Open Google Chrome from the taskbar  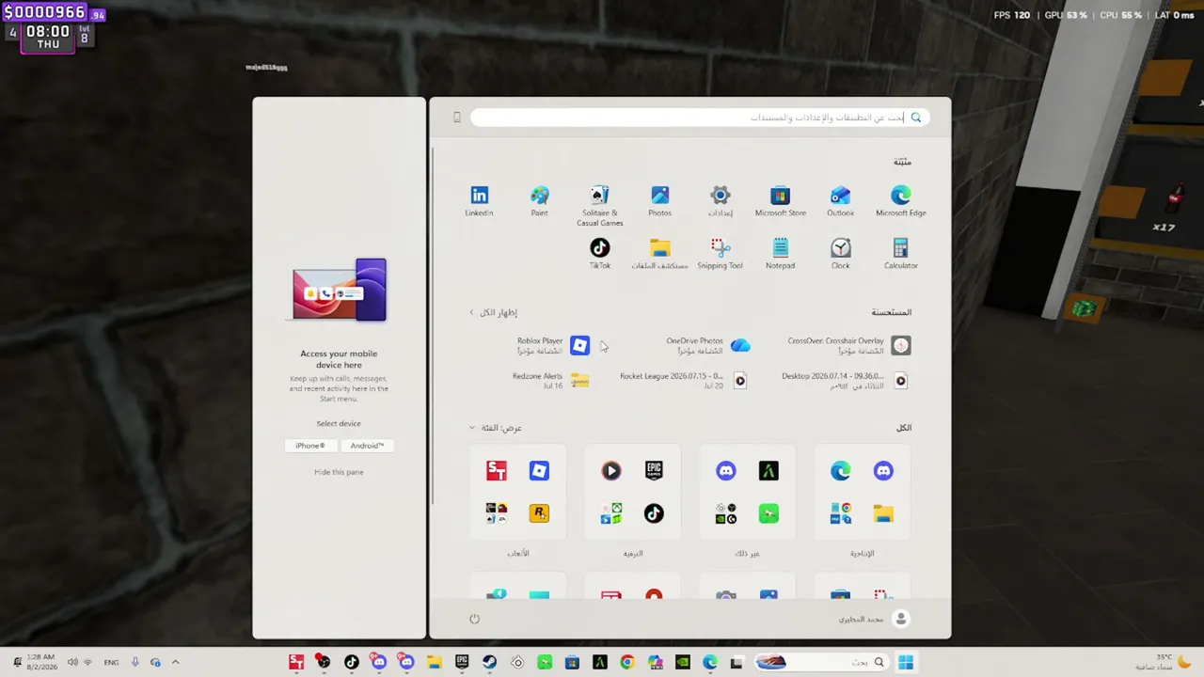pyautogui.click(x=627, y=662)
